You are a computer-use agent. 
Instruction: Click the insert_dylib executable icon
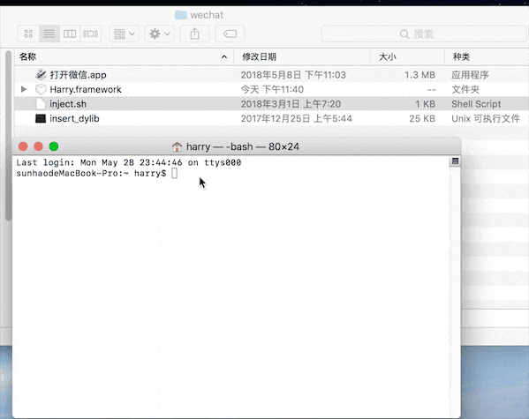pos(41,119)
